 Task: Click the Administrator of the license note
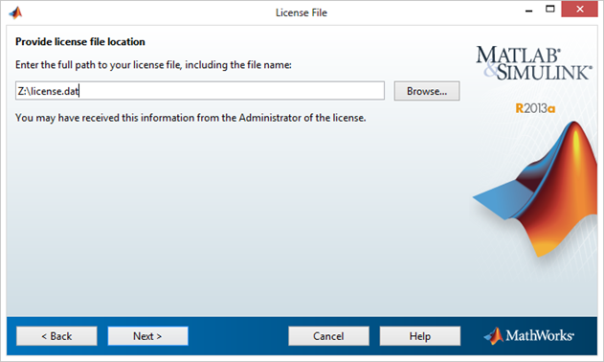pos(190,118)
